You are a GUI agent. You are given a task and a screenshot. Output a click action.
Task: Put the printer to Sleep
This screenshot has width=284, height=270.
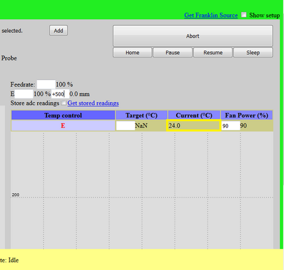click(x=253, y=52)
